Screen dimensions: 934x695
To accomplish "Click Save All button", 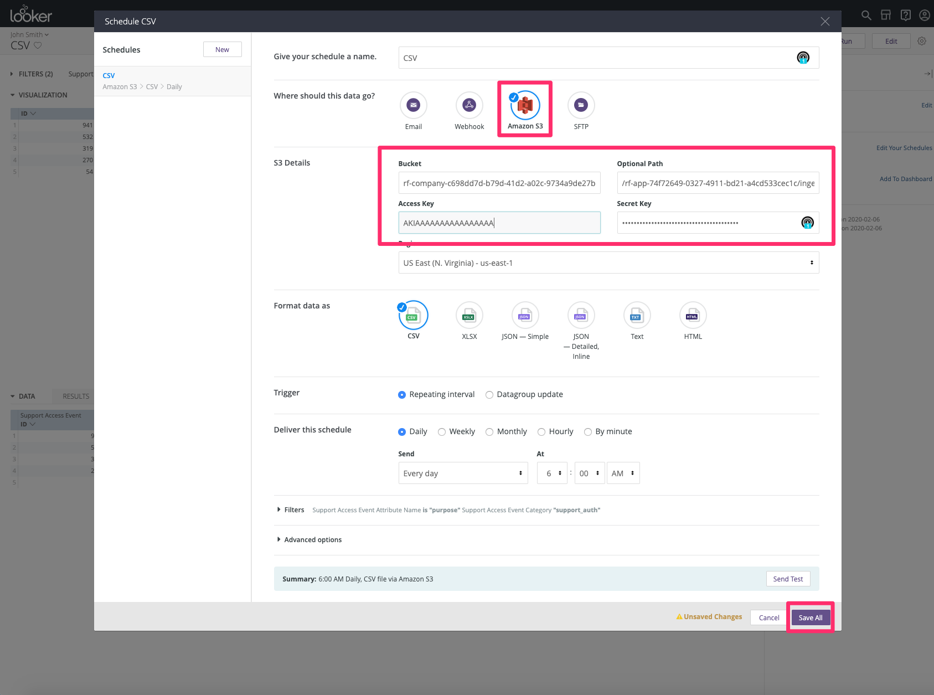I will point(811,617).
